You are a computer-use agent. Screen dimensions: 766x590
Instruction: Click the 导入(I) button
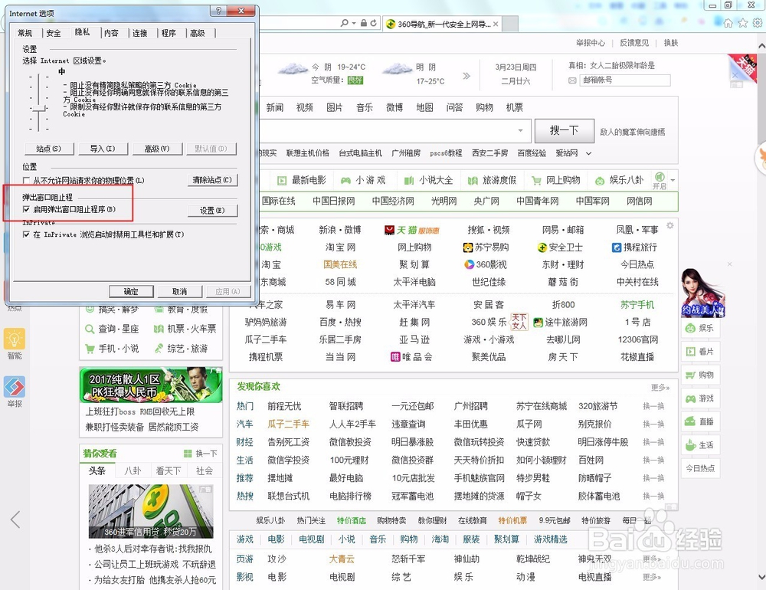pyautogui.click(x=103, y=149)
